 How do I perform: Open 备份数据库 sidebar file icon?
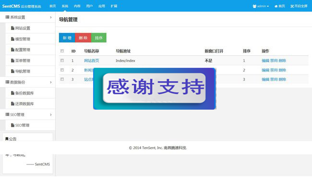(x=12, y=93)
